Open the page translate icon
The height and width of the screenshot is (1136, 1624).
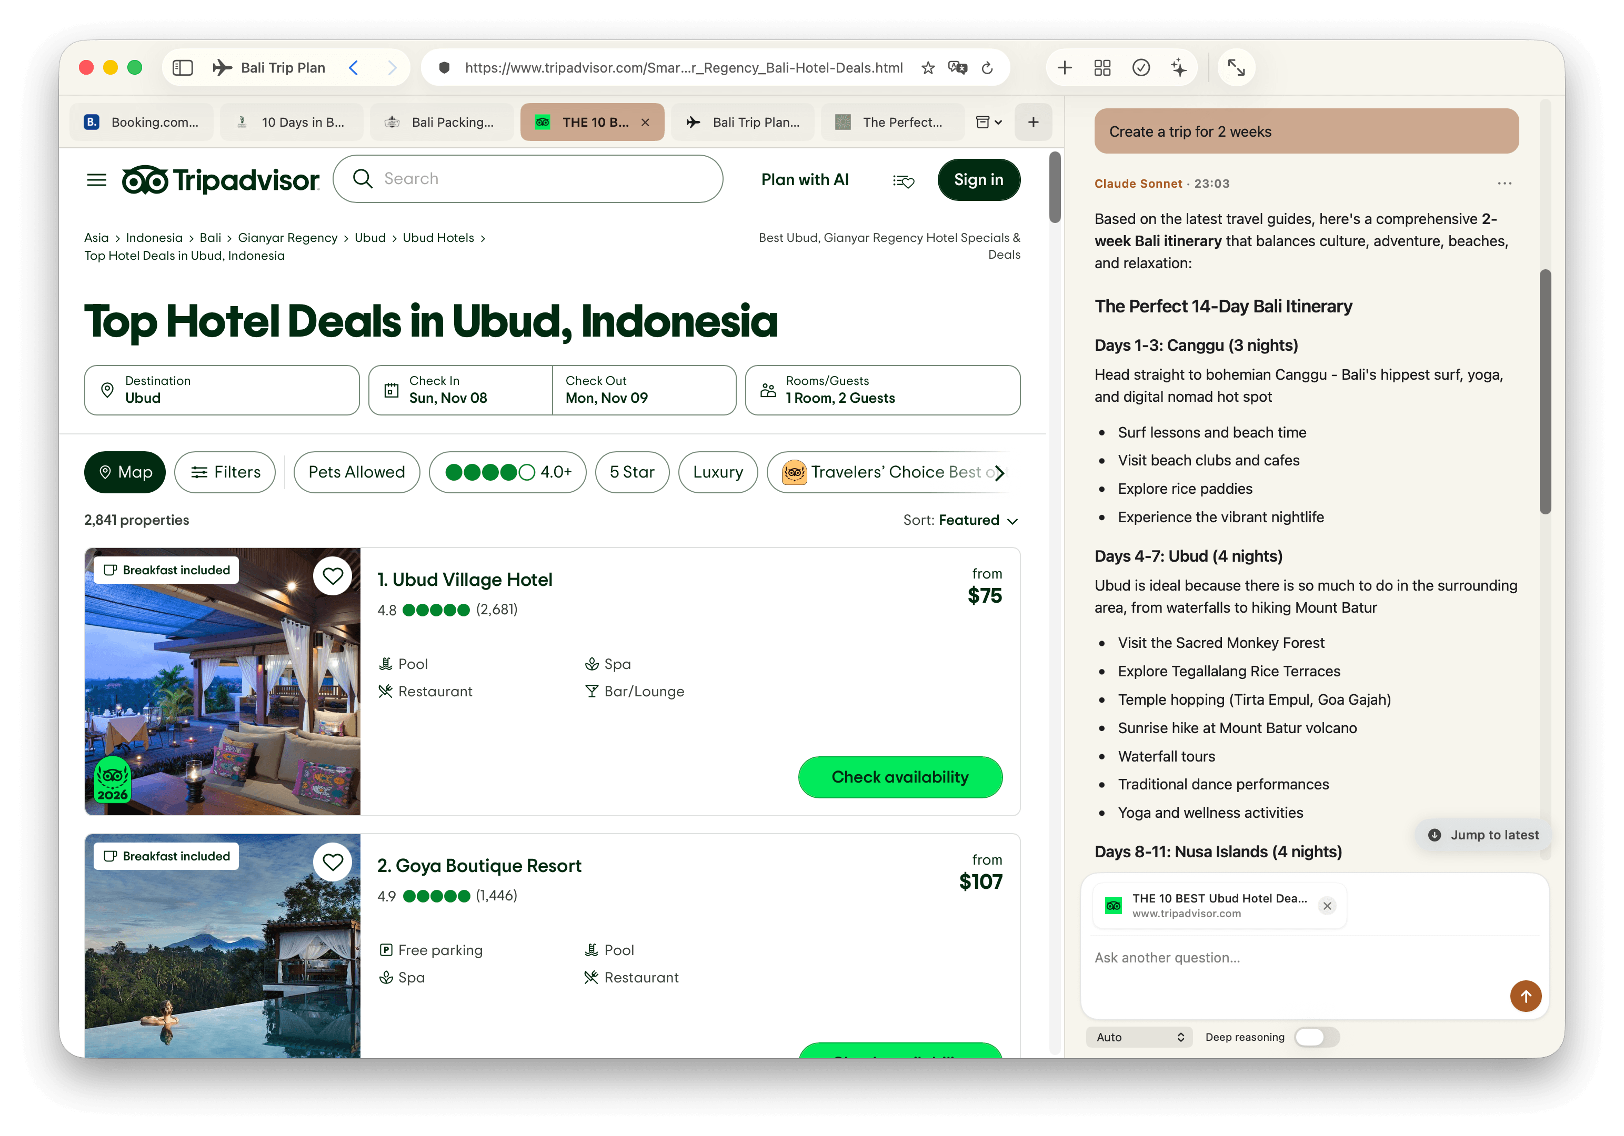[958, 68]
